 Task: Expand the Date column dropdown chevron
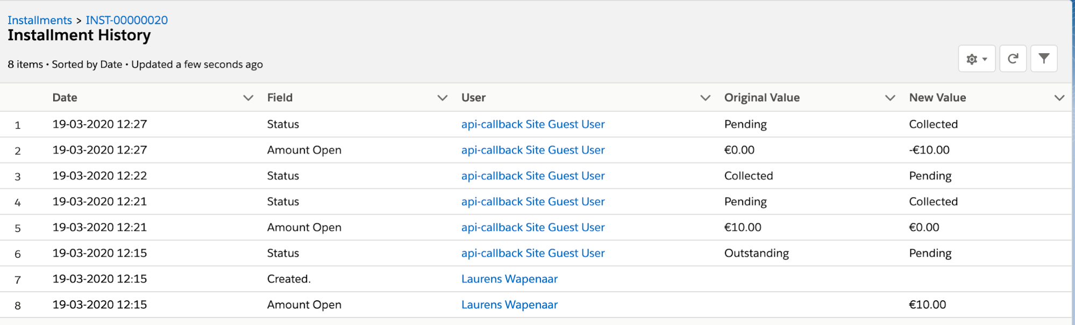pos(248,98)
